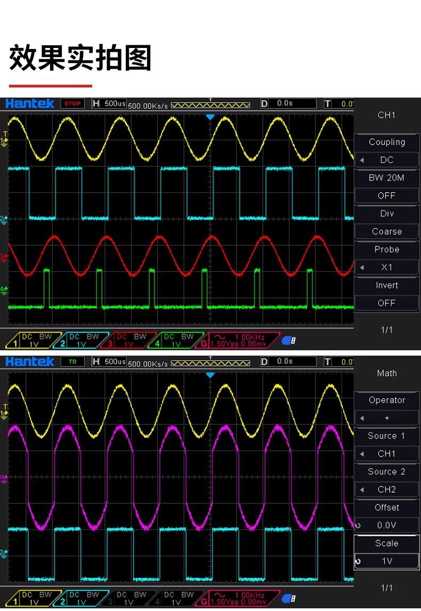
Task: Open the Operator + selector
Action: [x=387, y=418]
